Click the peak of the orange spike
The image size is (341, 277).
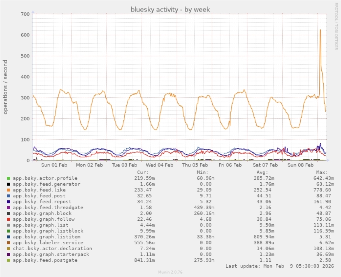coord(320,30)
